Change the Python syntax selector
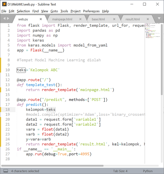This screenshot has height=174, width=164. point(148,171)
